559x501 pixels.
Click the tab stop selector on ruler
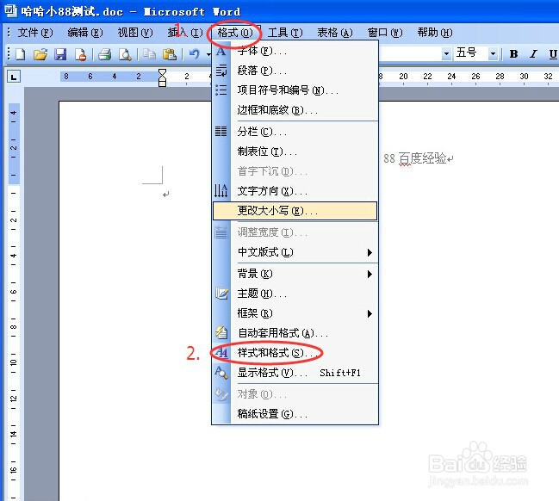[14, 77]
